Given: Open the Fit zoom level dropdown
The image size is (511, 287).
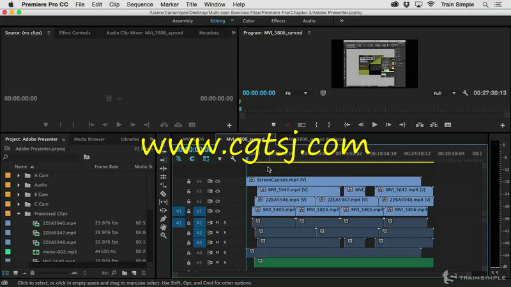Looking at the screenshot, I should [296, 93].
